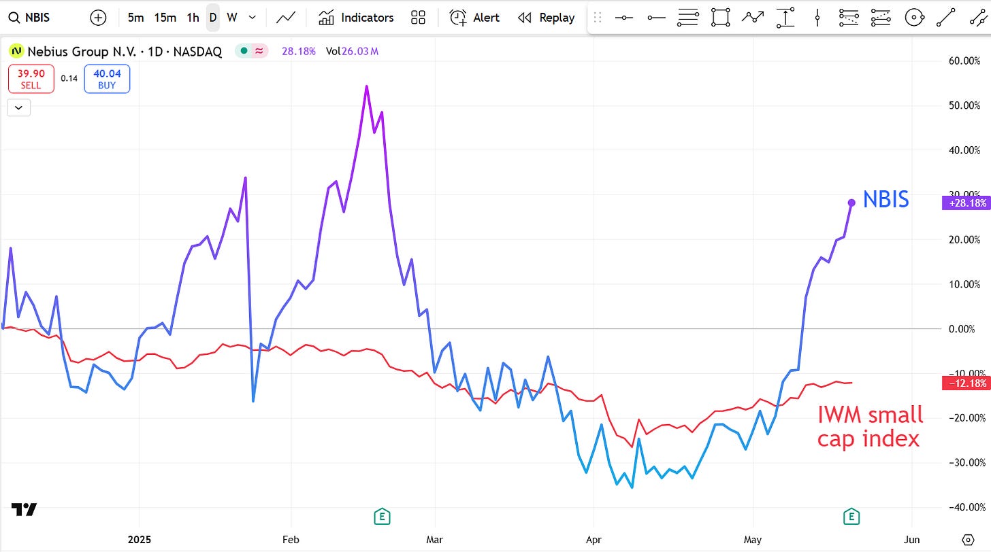Click the 60.00% price axis label

point(966,61)
